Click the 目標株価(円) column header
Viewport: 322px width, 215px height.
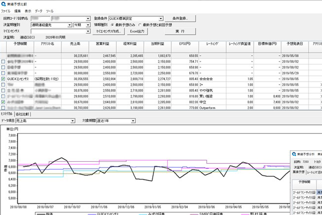click(x=267, y=47)
